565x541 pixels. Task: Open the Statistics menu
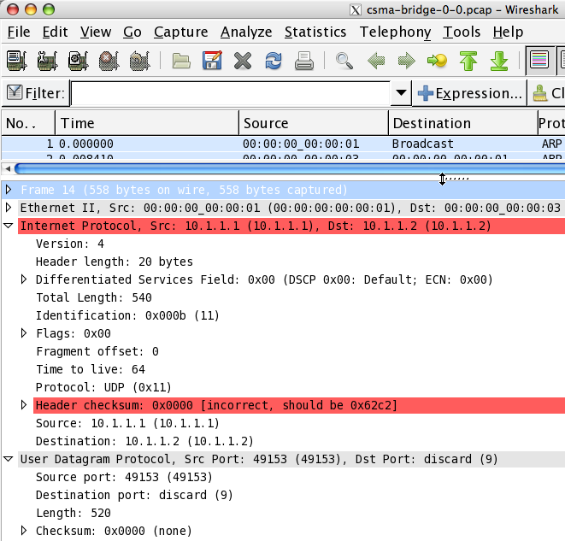pos(315,32)
